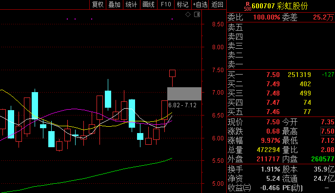The image size is (335, 193).
Task: Select the 买一 price 7.50
Action: [273, 75]
